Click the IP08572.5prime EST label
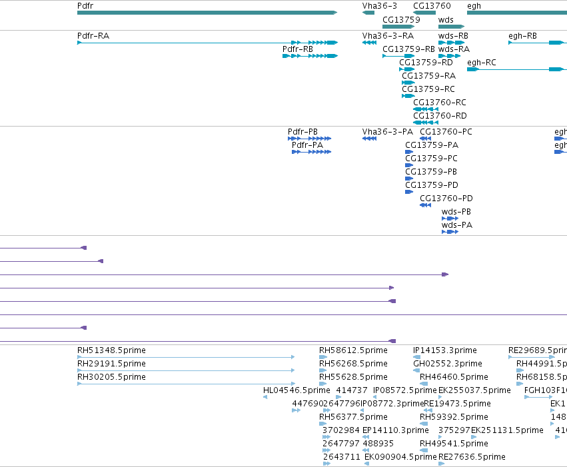 pos(404,391)
